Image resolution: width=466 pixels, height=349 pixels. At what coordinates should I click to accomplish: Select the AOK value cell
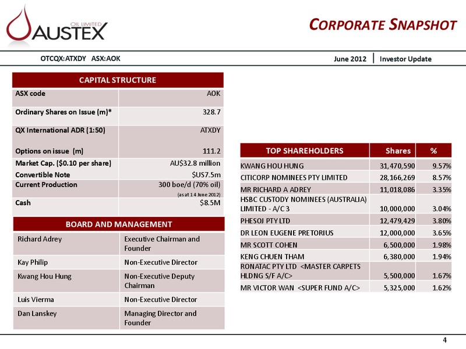(213, 94)
